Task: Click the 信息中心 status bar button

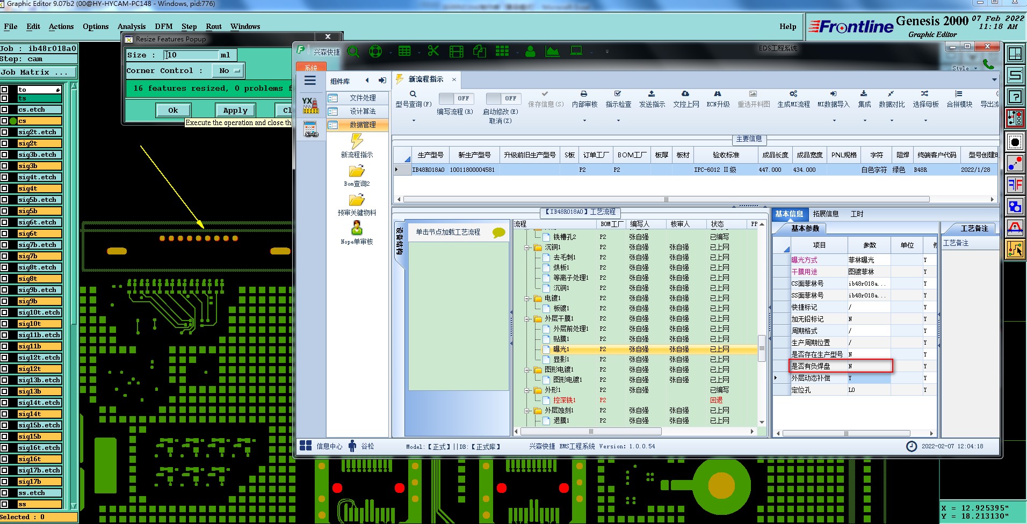Action: (x=321, y=446)
